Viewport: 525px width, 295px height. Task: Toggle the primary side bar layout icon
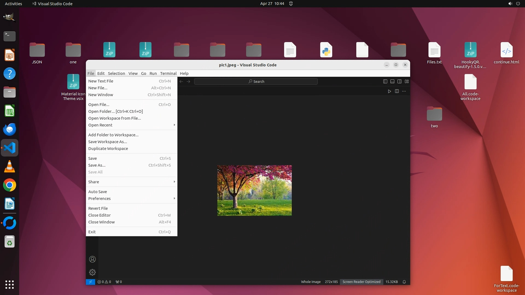click(385, 81)
